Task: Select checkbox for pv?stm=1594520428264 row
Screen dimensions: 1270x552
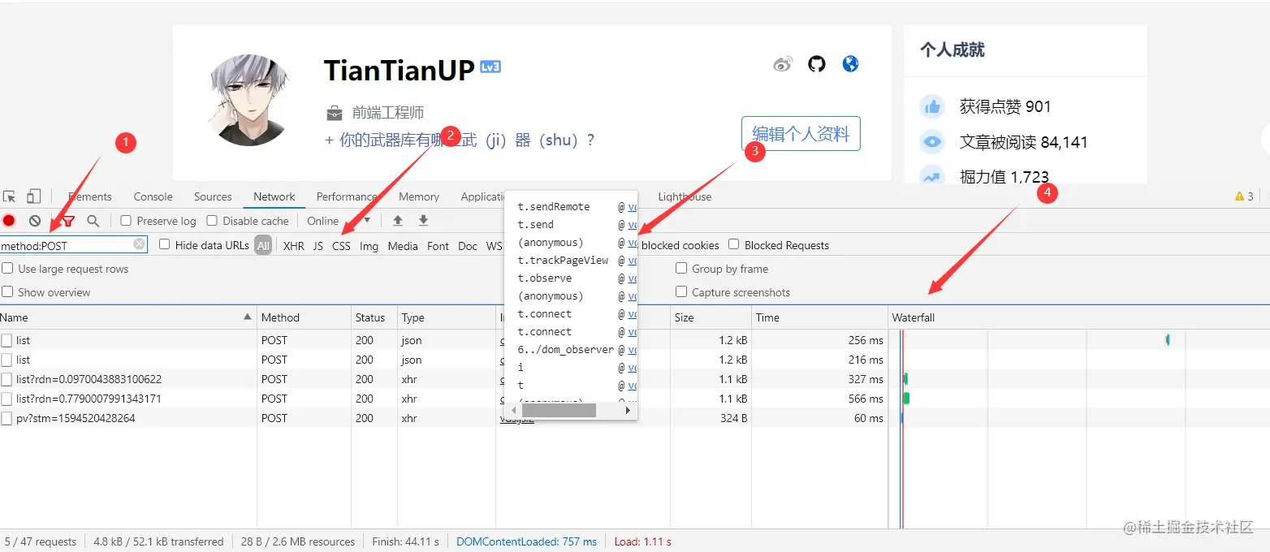Action: 6,418
